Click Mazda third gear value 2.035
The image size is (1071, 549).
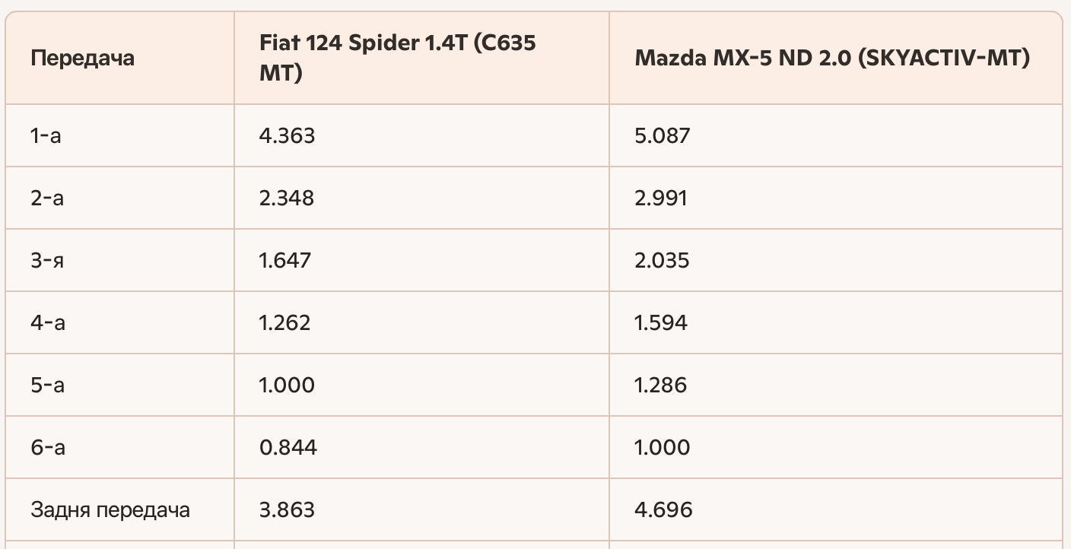tap(662, 260)
